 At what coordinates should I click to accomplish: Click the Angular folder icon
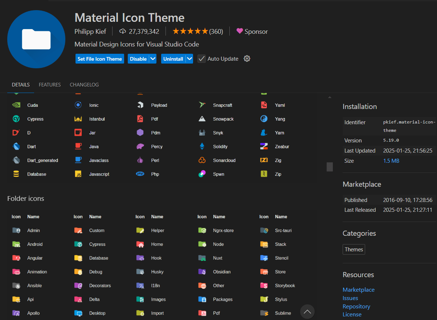pyautogui.click(x=16, y=258)
